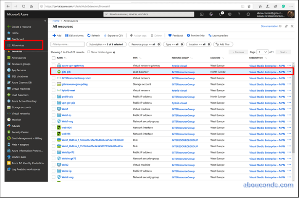Select the checkbox next to Web1
300x198 pixels.
tap(53, 108)
